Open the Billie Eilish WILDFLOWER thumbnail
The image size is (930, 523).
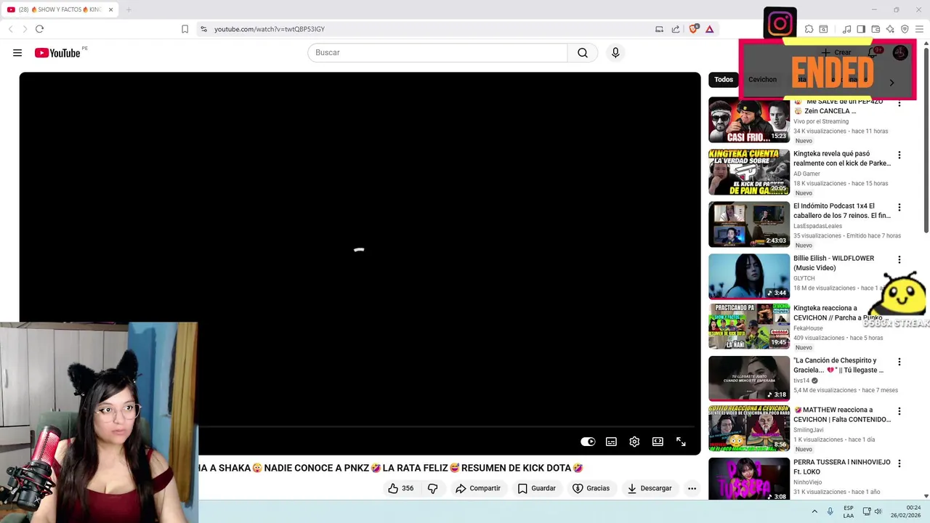click(x=749, y=276)
